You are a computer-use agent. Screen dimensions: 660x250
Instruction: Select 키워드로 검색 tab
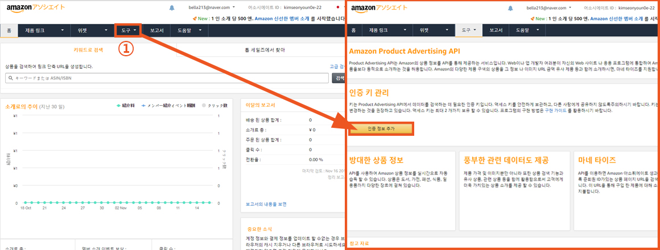point(88,50)
